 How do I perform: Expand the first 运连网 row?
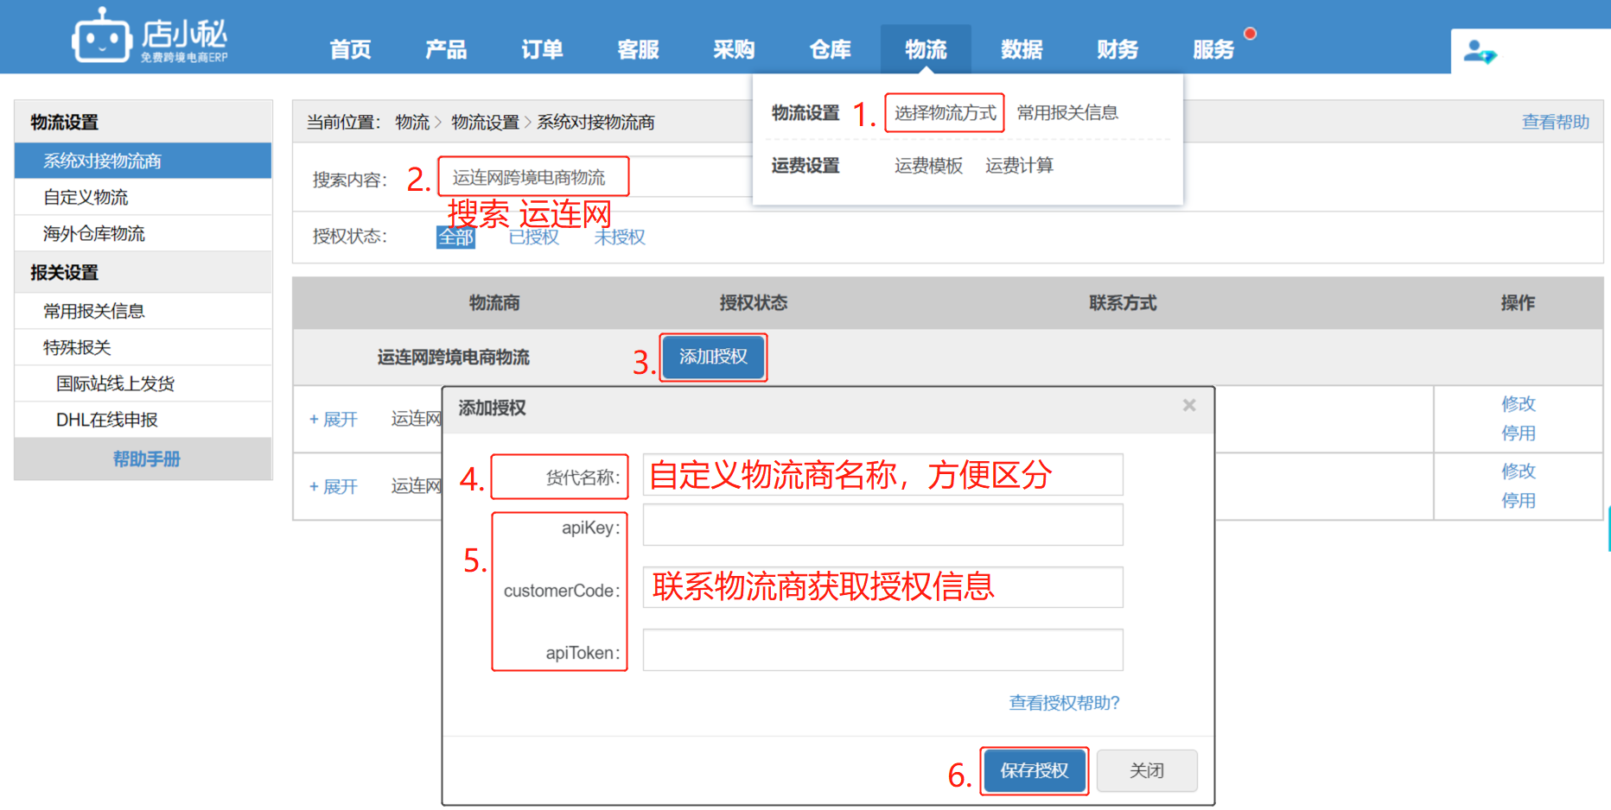[334, 419]
